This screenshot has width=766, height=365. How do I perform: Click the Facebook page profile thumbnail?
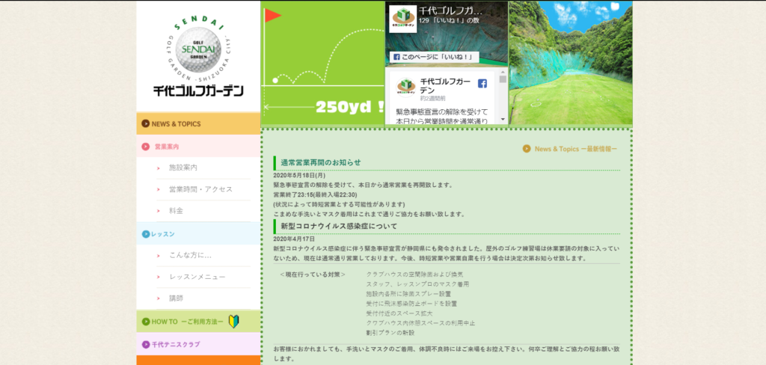(403, 19)
